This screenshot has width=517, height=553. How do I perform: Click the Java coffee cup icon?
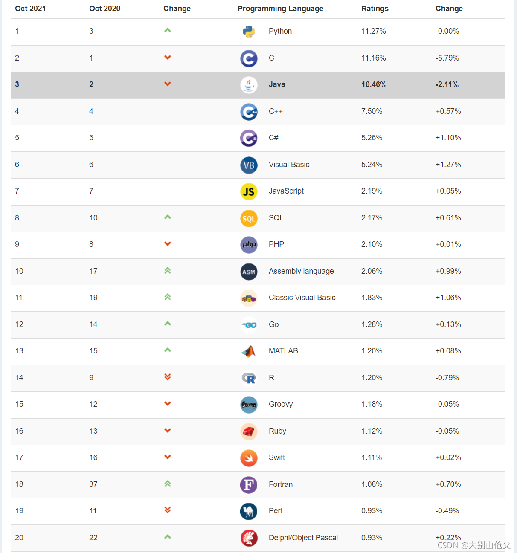(249, 85)
